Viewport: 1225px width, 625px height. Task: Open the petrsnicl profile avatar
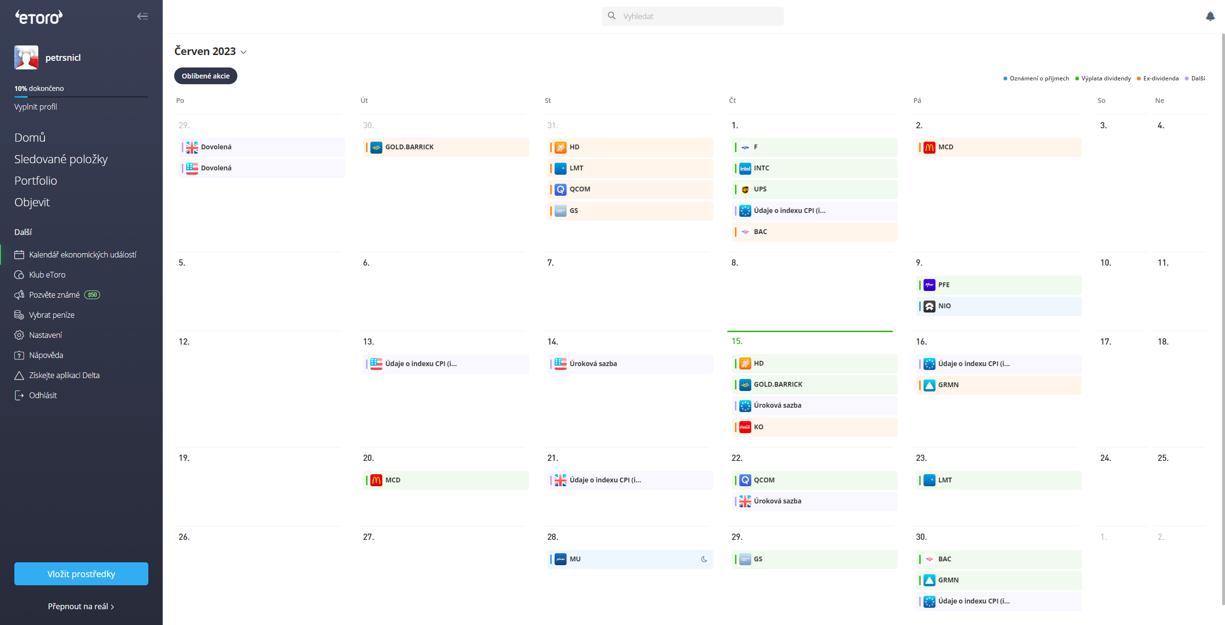click(26, 57)
